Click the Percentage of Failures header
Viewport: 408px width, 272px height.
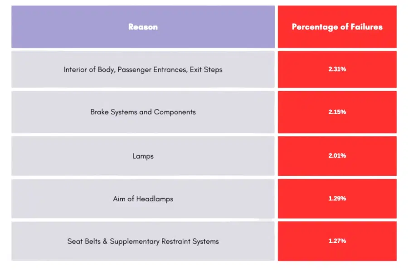coord(337,27)
